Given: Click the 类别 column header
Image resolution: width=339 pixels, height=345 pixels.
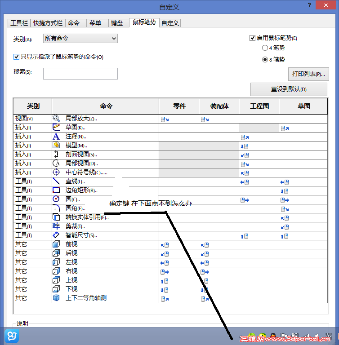Looking at the screenshot, I should (x=33, y=106).
